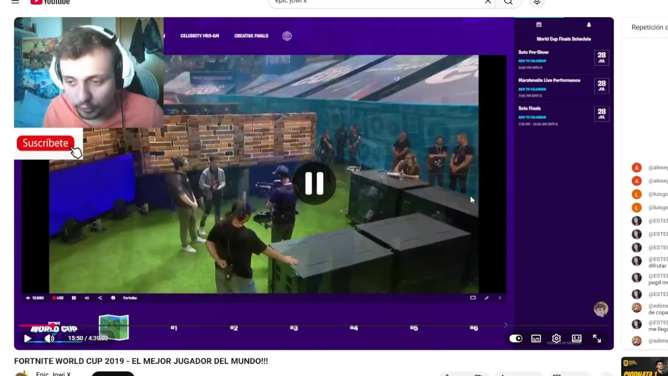Click the Suscríbete overlay button
668x376 pixels.
(x=45, y=143)
